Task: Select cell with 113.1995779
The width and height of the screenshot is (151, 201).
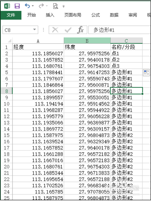Action: point(38,116)
